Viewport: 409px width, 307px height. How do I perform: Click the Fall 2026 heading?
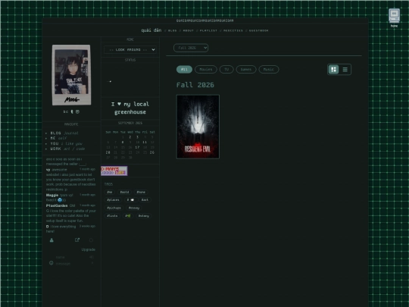(x=195, y=85)
